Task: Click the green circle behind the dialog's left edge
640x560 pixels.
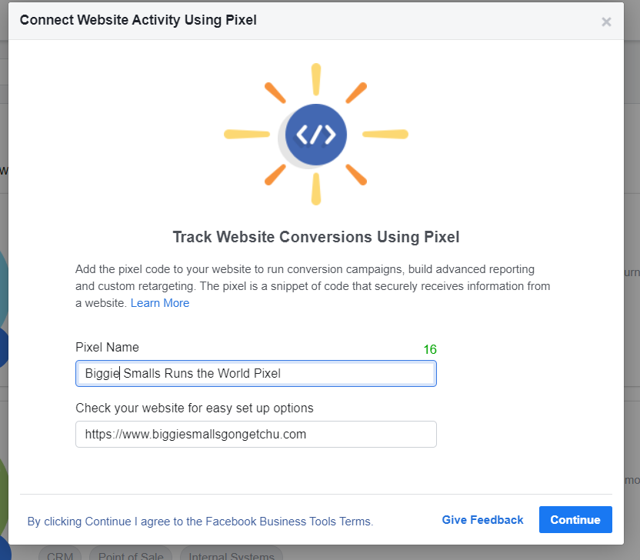Action: click(x=3, y=496)
